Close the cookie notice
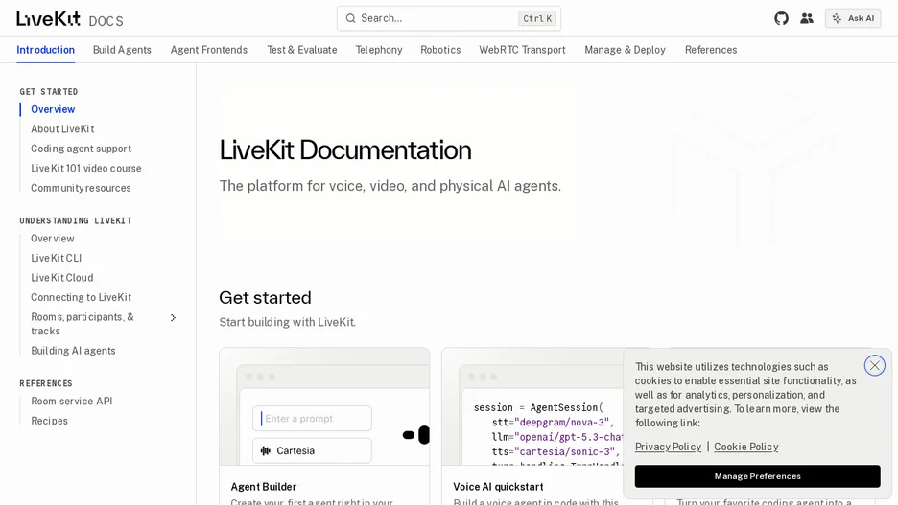The width and height of the screenshot is (898, 505). [x=875, y=365]
